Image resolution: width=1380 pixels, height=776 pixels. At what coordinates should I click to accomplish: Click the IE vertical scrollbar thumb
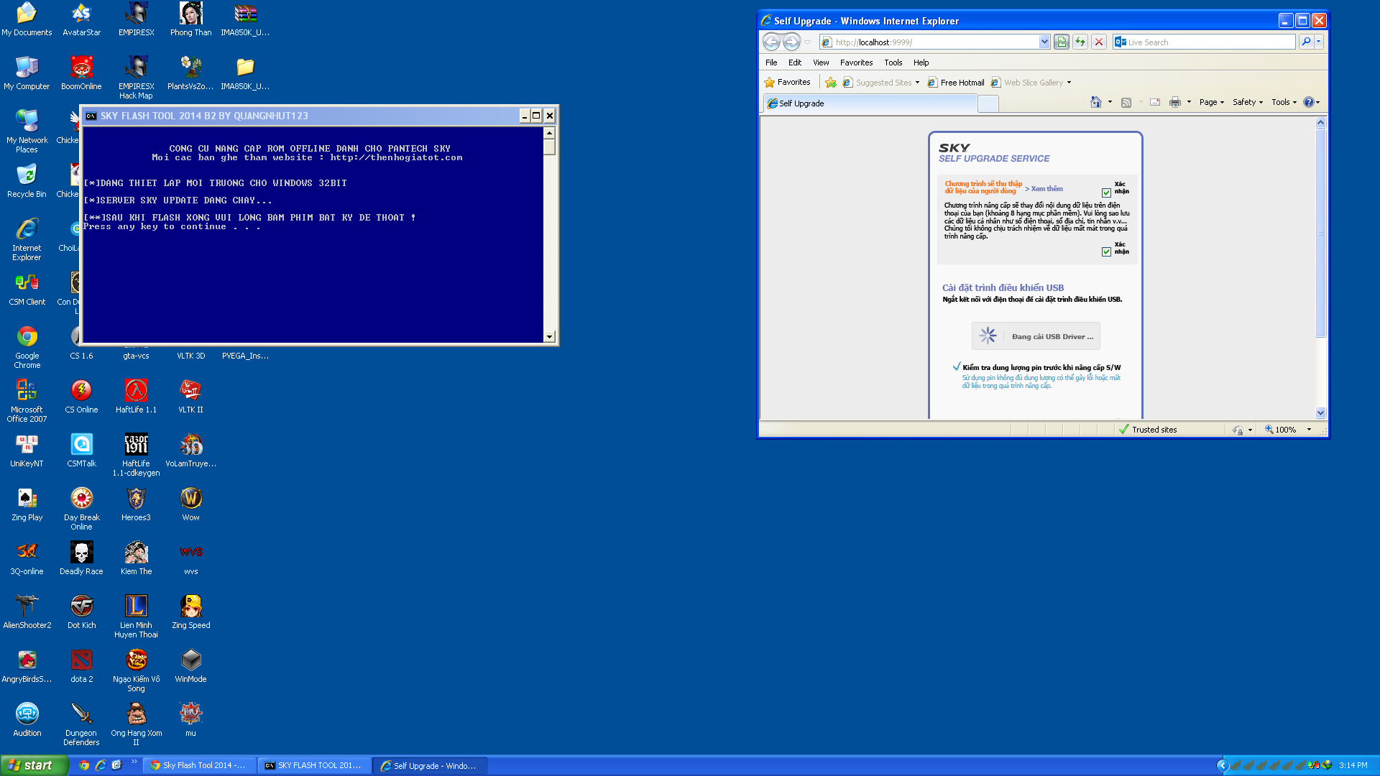pyautogui.click(x=1320, y=233)
